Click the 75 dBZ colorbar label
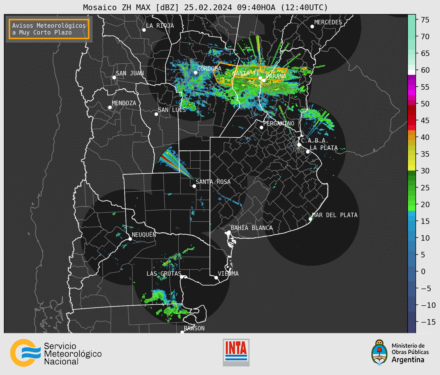440x375 pixels. [x=425, y=20]
